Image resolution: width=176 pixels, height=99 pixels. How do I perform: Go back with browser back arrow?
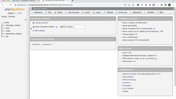click(x=3, y=5)
